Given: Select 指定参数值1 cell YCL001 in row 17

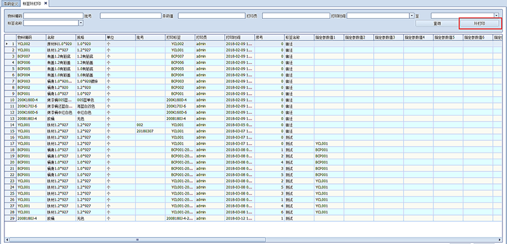Looking at the screenshot, I should pos(329,143).
